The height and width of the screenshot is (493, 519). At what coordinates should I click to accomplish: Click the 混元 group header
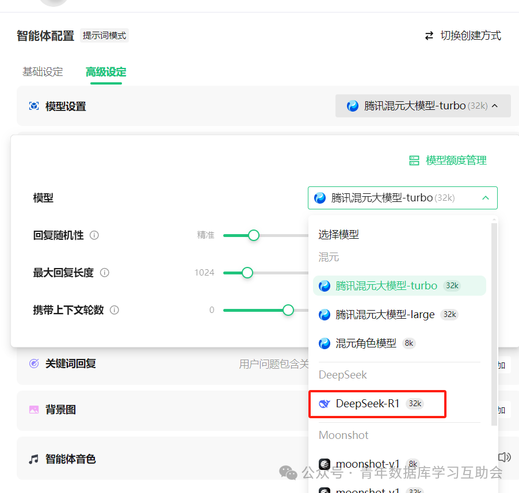point(329,257)
